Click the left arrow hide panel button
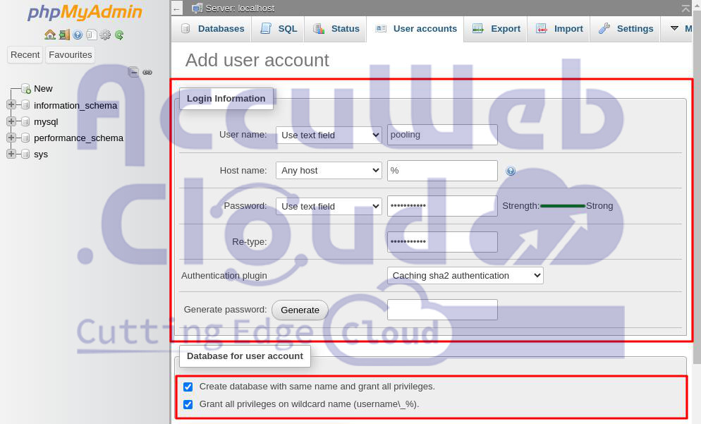The image size is (701, 424). [x=177, y=8]
